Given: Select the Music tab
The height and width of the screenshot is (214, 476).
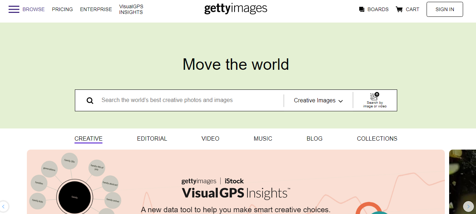Looking at the screenshot, I should coord(263,138).
